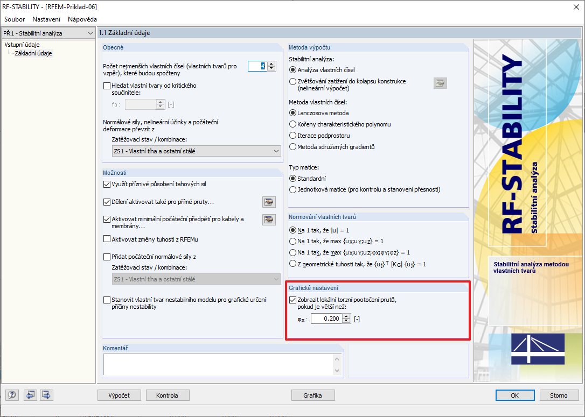Enable 'Aktivovat změny tuhosti z RFEMu'
Image resolution: width=585 pixels, height=417 pixels.
pyautogui.click(x=107, y=239)
